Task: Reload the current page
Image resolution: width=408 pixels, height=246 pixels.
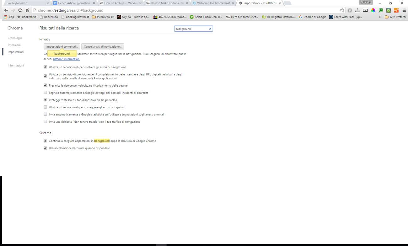Action: [x=20, y=10]
